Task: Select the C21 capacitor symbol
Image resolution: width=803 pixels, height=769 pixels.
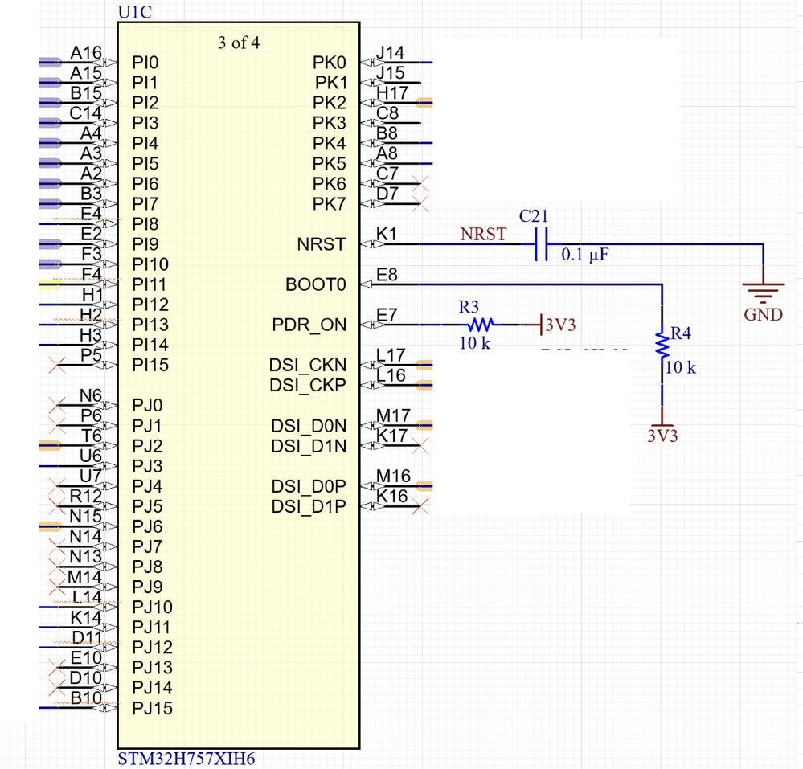Action: 541,244
